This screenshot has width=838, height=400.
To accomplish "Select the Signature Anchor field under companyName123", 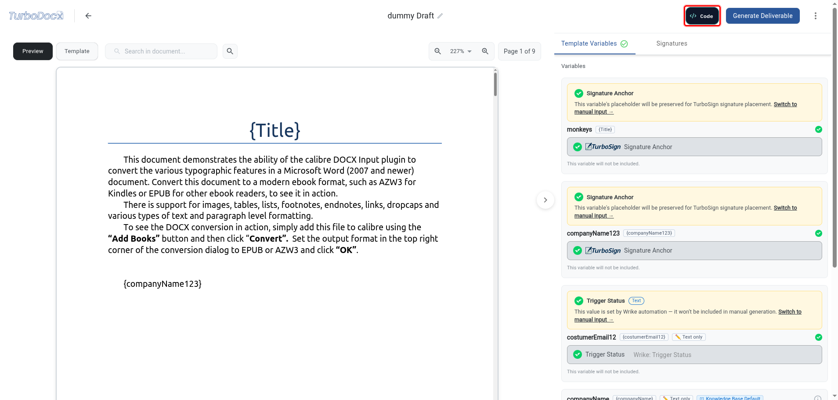I will pyautogui.click(x=694, y=250).
